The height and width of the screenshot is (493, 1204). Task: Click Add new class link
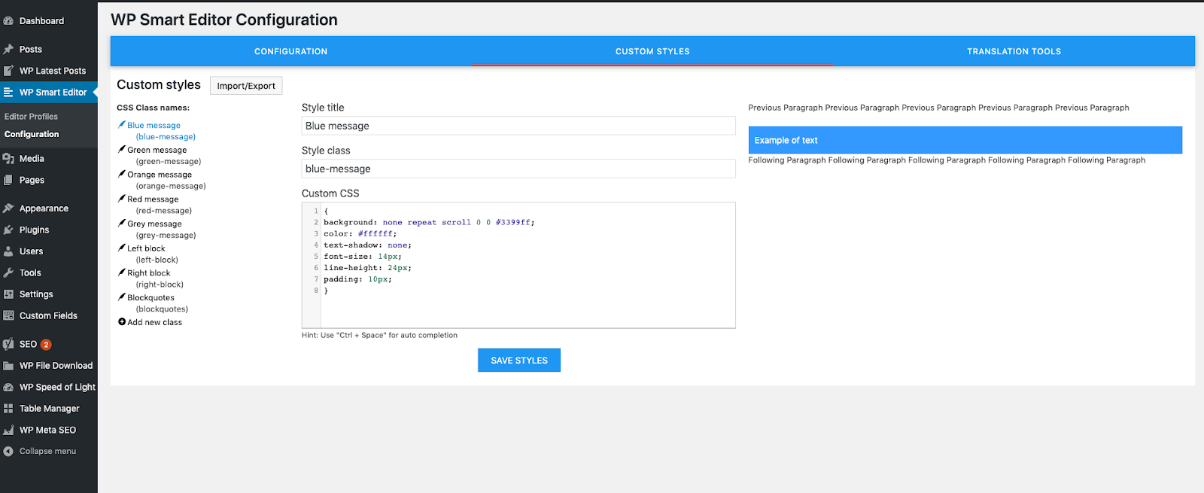click(154, 322)
